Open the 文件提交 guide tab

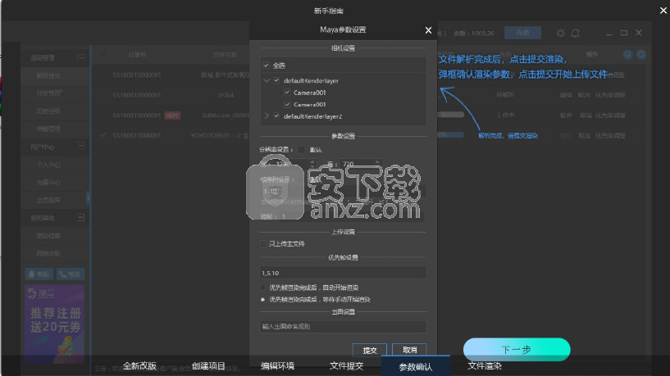(x=347, y=365)
